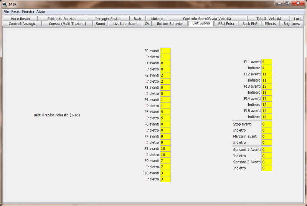Open the Button Behavior tab
This screenshot has width=307, height=206.
[170, 24]
